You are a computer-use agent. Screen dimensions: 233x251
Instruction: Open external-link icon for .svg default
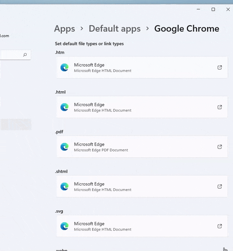click(x=219, y=226)
